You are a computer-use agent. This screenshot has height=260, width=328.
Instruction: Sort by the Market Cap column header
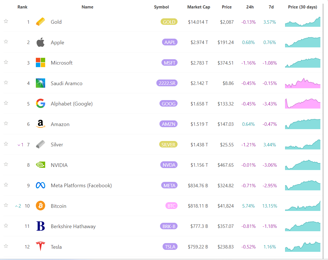[199, 7]
